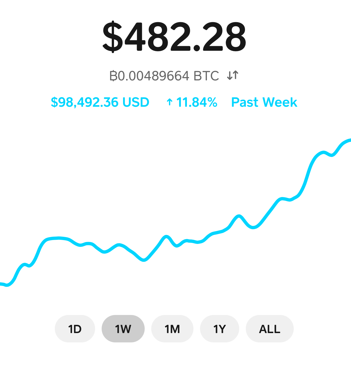Click the $482.28 balance amount
The image size is (351, 366).
pyautogui.click(x=174, y=37)
